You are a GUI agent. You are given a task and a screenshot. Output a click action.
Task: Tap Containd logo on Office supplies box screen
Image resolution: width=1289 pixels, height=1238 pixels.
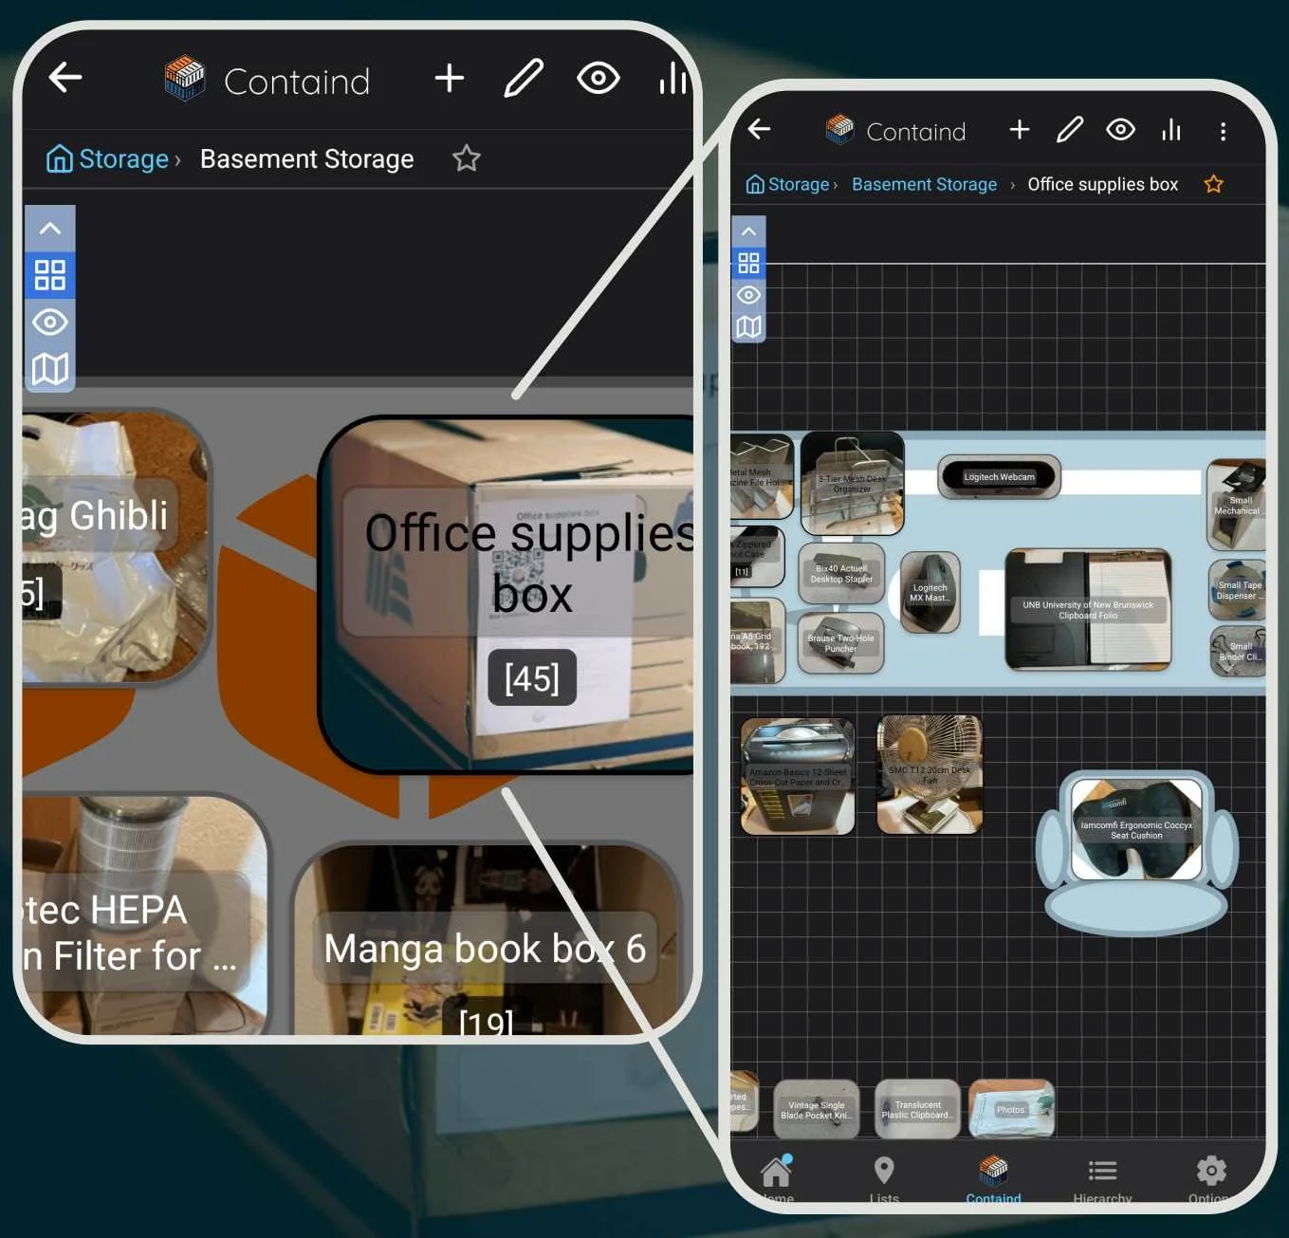(839, 130)
